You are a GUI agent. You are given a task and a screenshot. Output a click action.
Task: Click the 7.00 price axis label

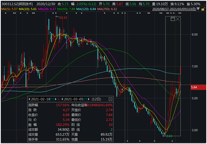click(195, 66)
